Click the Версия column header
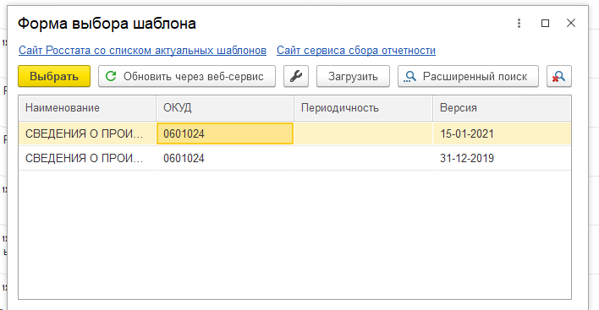 [502, 108]
